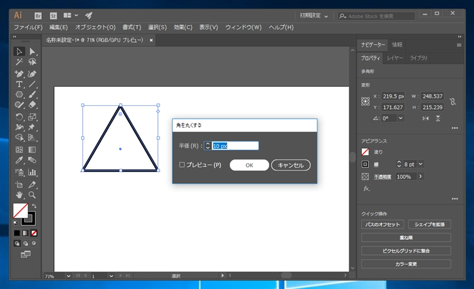This screenshot has width=474, height=289.
Task: Select the Magic Wand tool
Action: click(x=19, y=62)
